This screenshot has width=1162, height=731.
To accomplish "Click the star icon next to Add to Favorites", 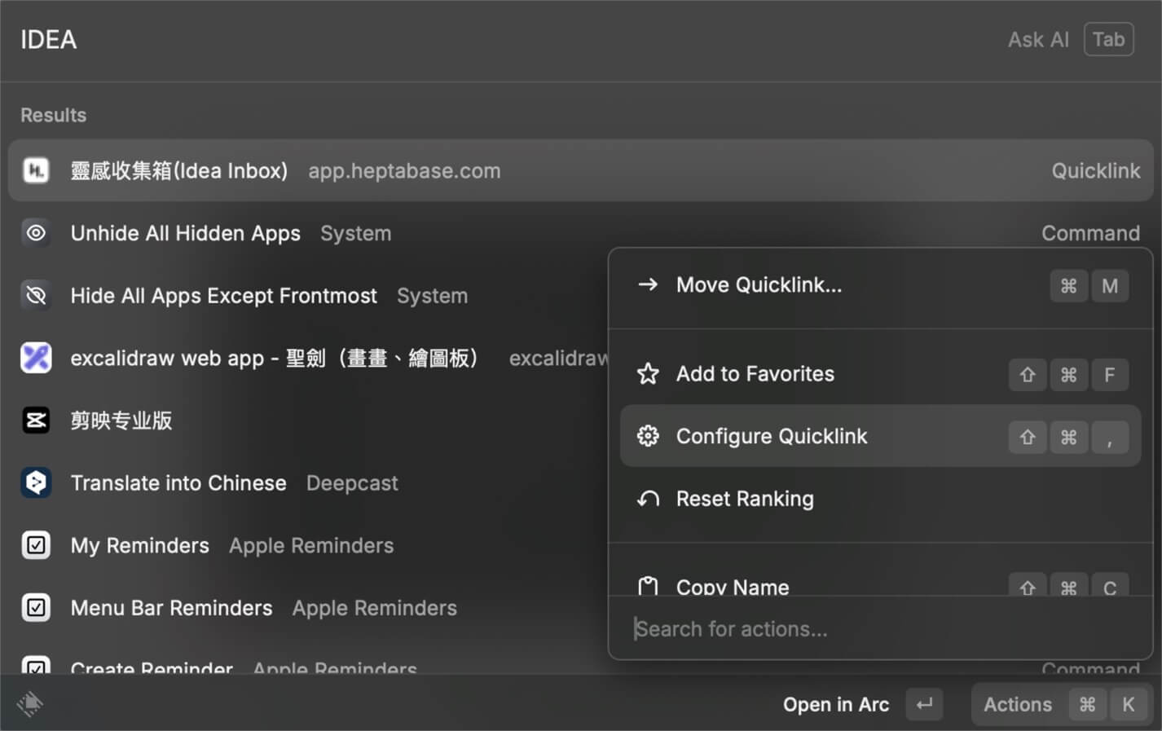I will tap(647, 374).
